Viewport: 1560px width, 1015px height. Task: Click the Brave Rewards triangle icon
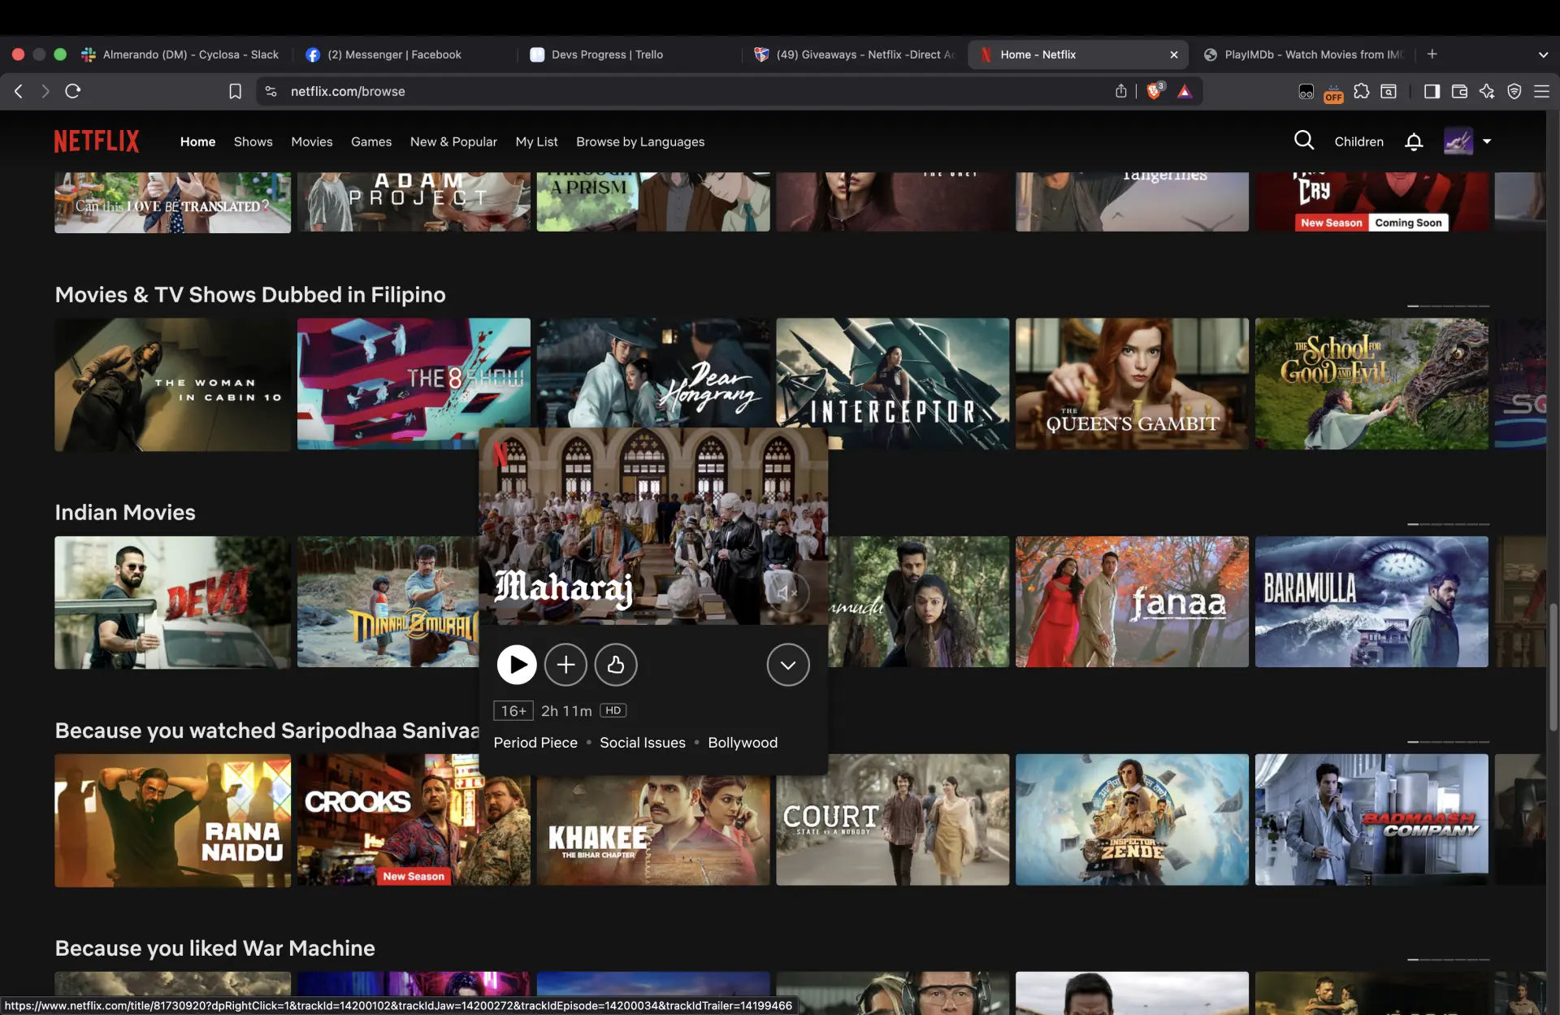coord(1185,91)
